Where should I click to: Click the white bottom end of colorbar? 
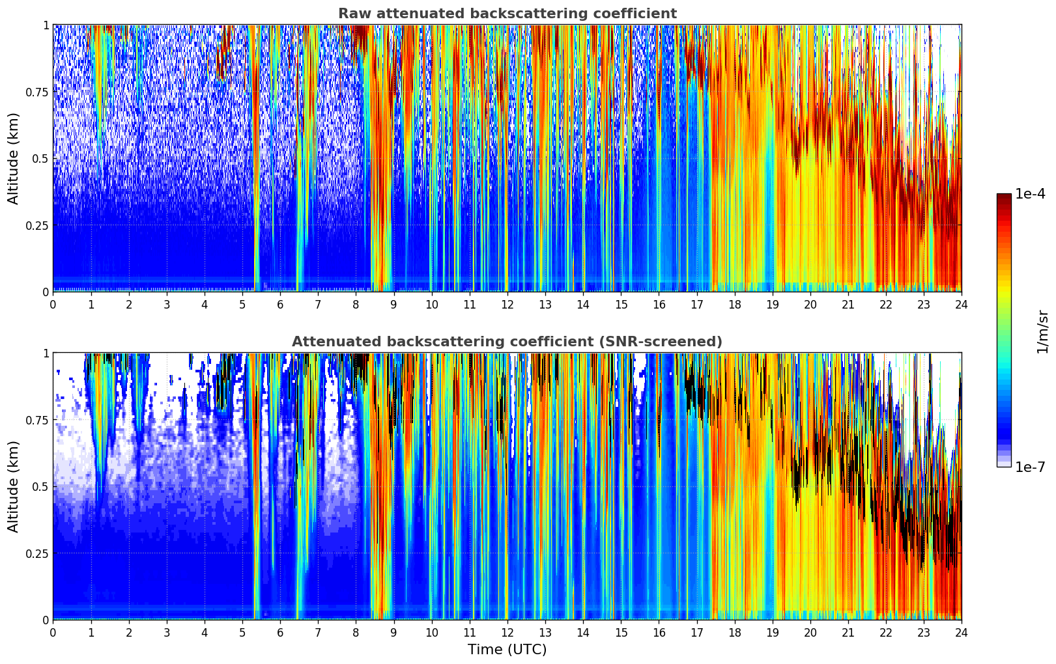(x=1004, y=463)
